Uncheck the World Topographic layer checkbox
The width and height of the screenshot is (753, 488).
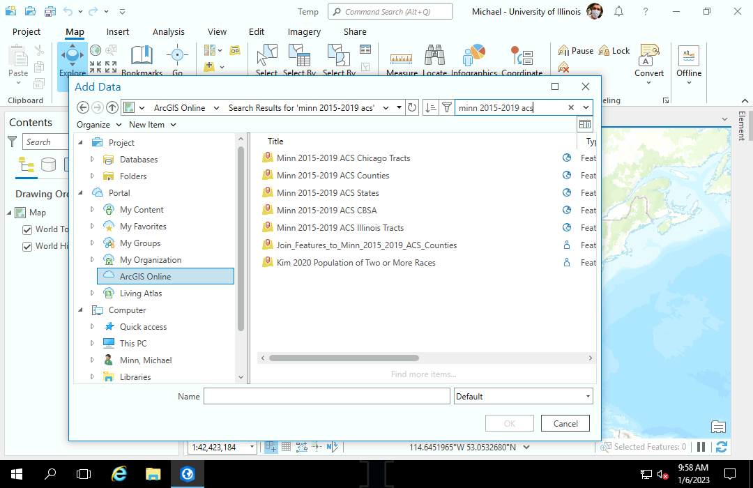point(28,229)
